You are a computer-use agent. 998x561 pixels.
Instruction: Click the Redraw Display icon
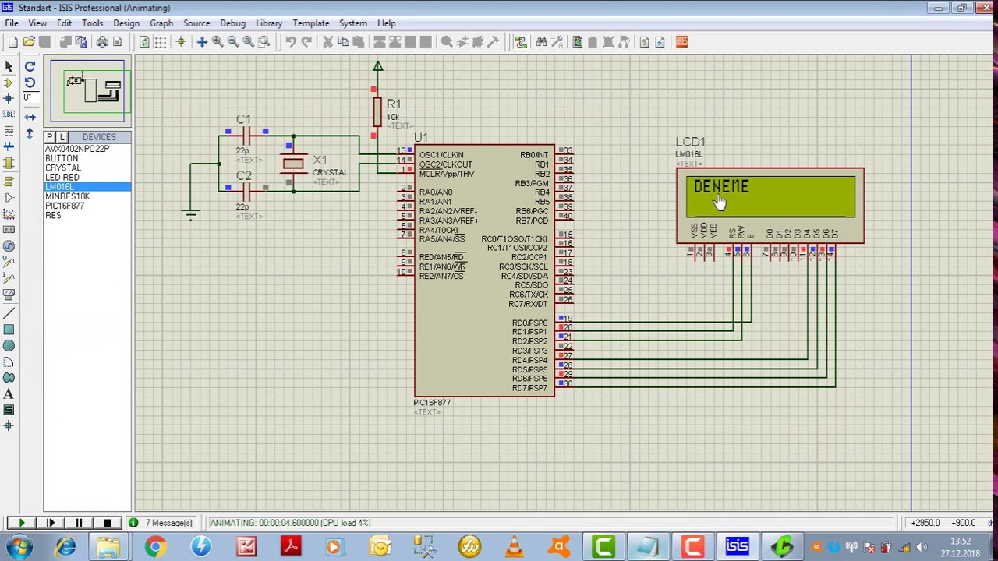pos(144,42)
